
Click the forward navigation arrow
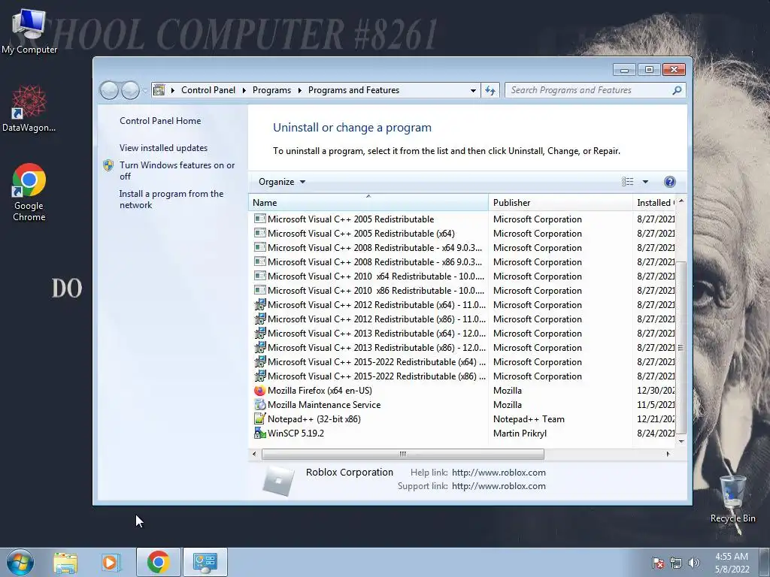[x=130, y=90]
